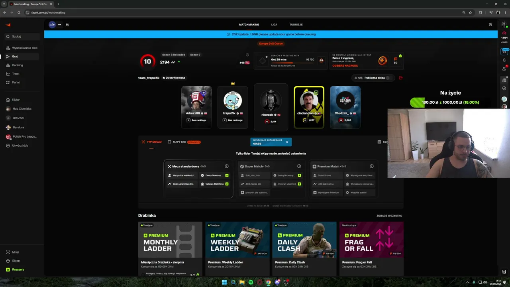Click the crossed-out icon in top bar
This screenshot has width=510, height=287.
tap(490, 25)
